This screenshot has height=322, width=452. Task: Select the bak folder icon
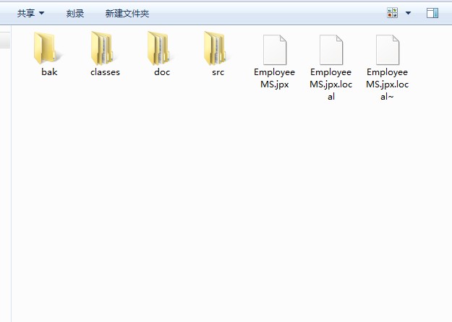46,48
